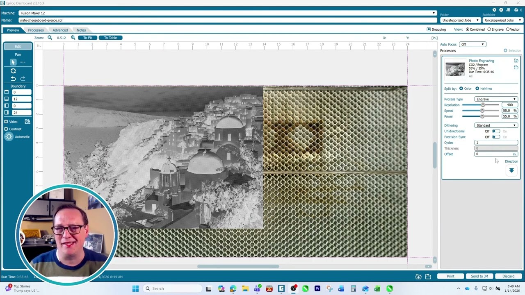Click the bottom bar import folder icon

coord(418,277)
